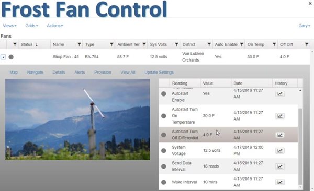Collapse the Shop Fan - 45 row details
This screenshot has width=314, height=191.
(3, 57)
